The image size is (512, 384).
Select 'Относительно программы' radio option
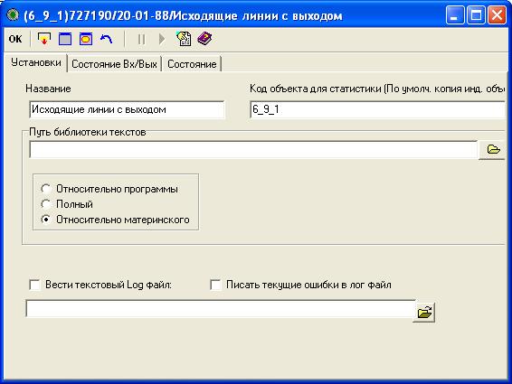pyautogui.click(x=46, y=189)
